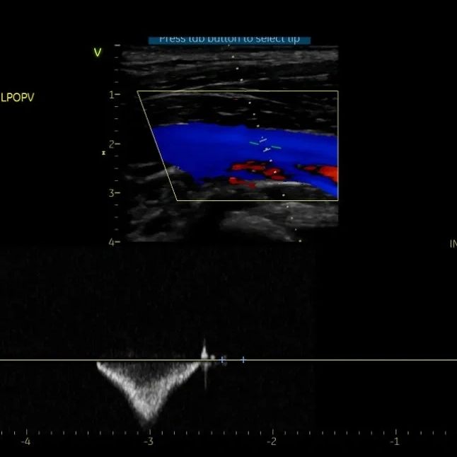457x457 pixels.
Task: Click the -1 mark on time scale
Action: (395, 441)
